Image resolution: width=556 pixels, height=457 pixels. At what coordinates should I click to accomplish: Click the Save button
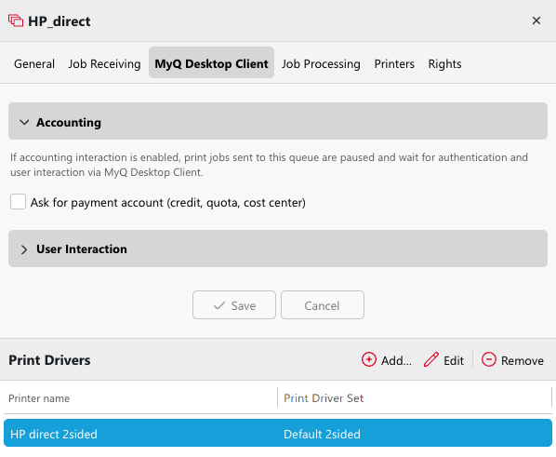pyautogui.click(x=234, y=305)
